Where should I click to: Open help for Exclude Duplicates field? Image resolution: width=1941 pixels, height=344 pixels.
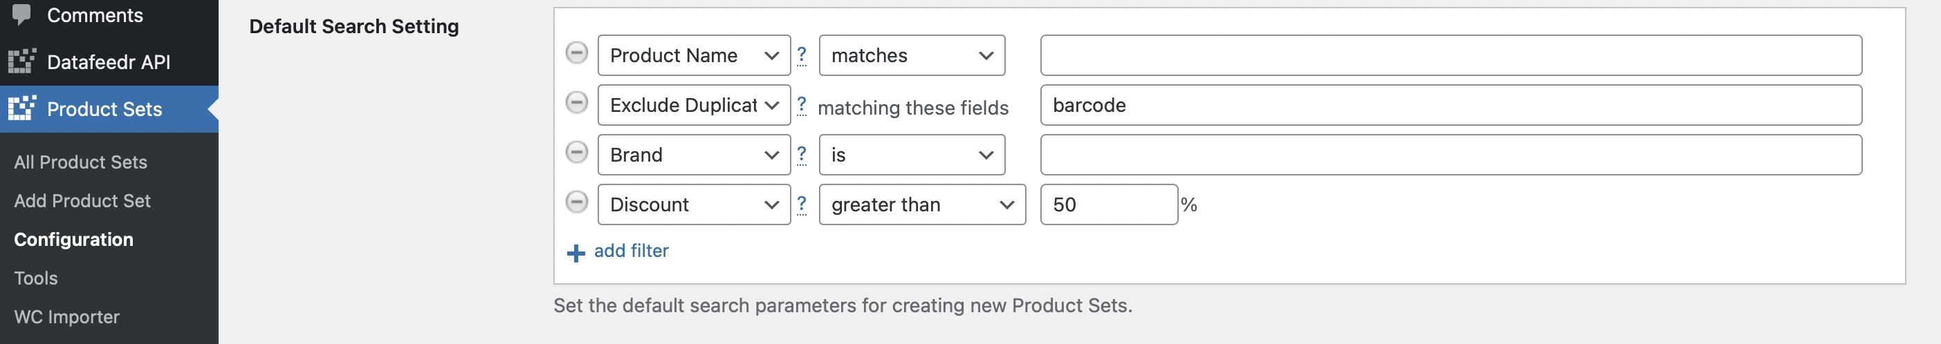(801, 104)
